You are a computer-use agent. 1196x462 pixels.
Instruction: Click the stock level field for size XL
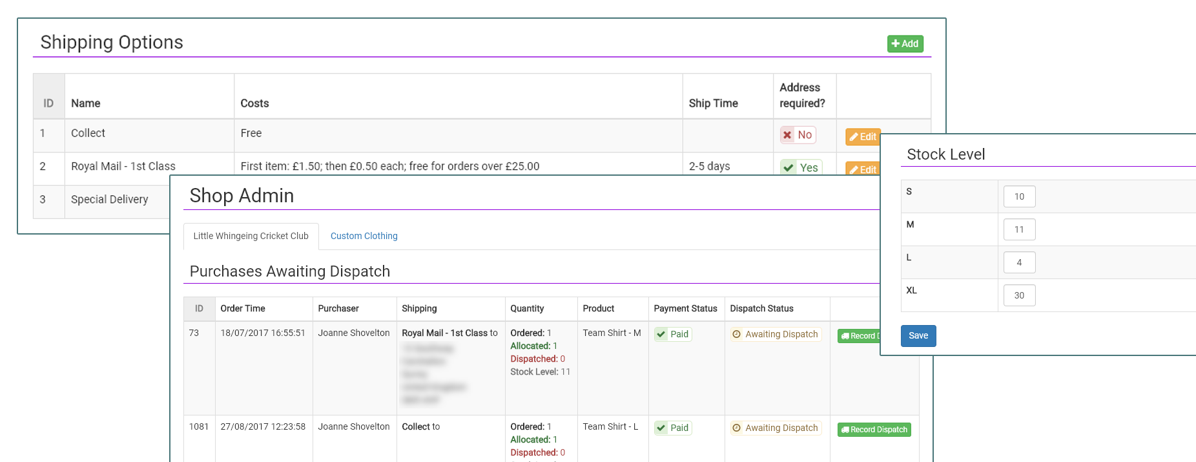(x=1019, y=296)
